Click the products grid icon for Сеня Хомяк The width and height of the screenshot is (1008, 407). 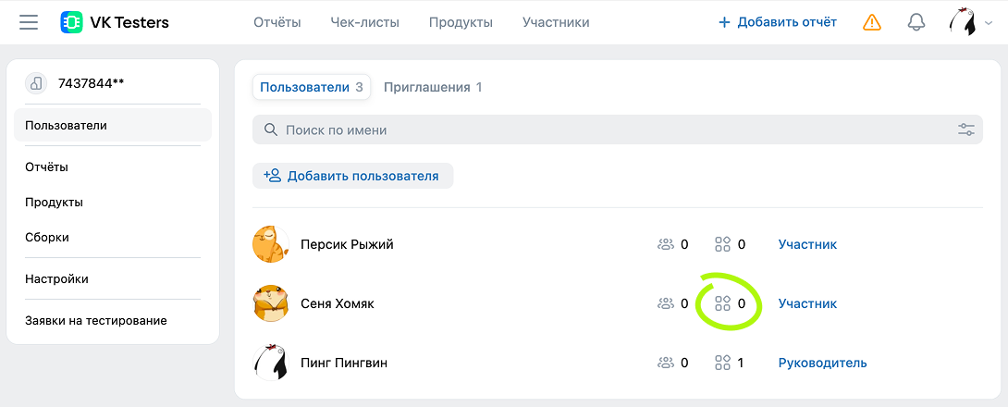click(722, 303)
